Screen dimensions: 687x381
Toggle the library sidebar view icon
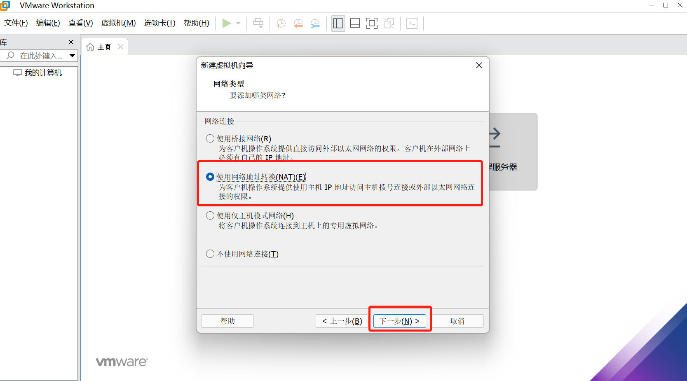click(338, 23)
